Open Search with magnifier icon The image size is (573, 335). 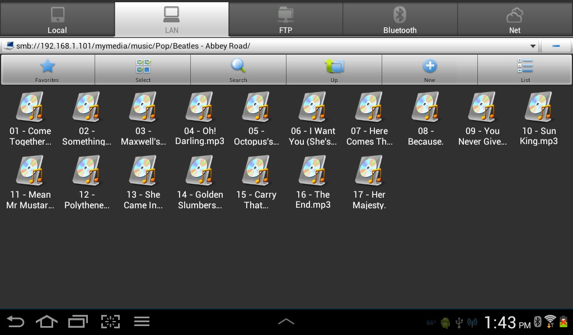pos(238,70)
